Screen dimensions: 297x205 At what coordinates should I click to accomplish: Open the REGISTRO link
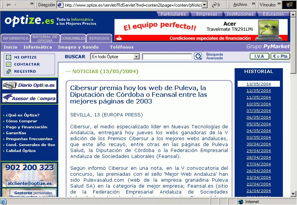(x=25, y=71)
